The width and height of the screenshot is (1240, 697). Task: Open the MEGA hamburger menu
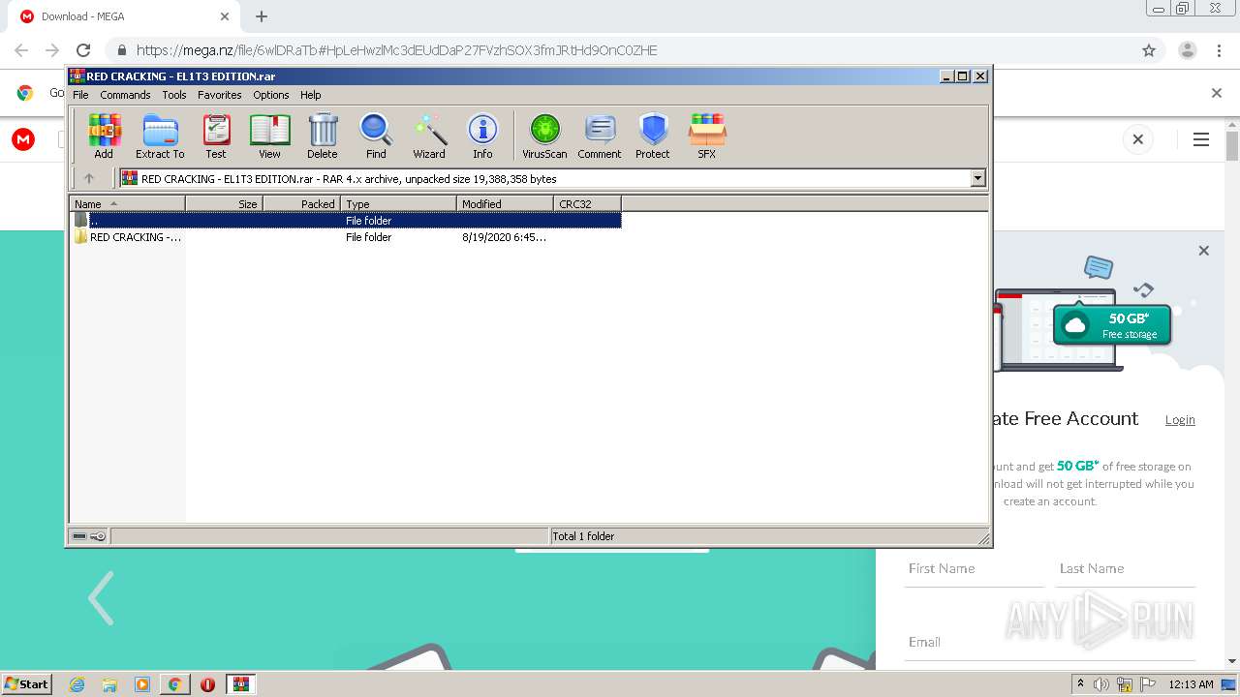(x=1201, y=139)
